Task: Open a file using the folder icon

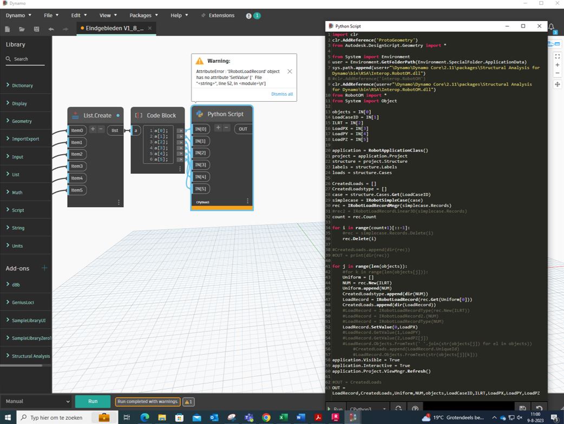Action: point(22,28)
